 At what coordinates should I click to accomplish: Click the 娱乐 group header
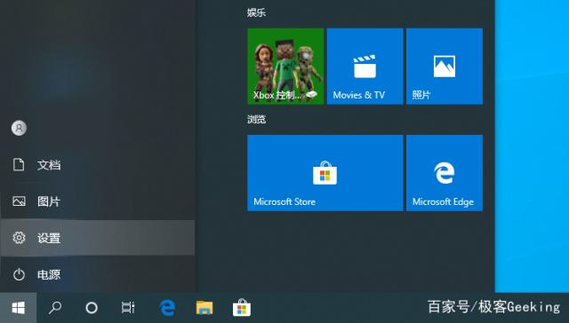click(256, 12)
